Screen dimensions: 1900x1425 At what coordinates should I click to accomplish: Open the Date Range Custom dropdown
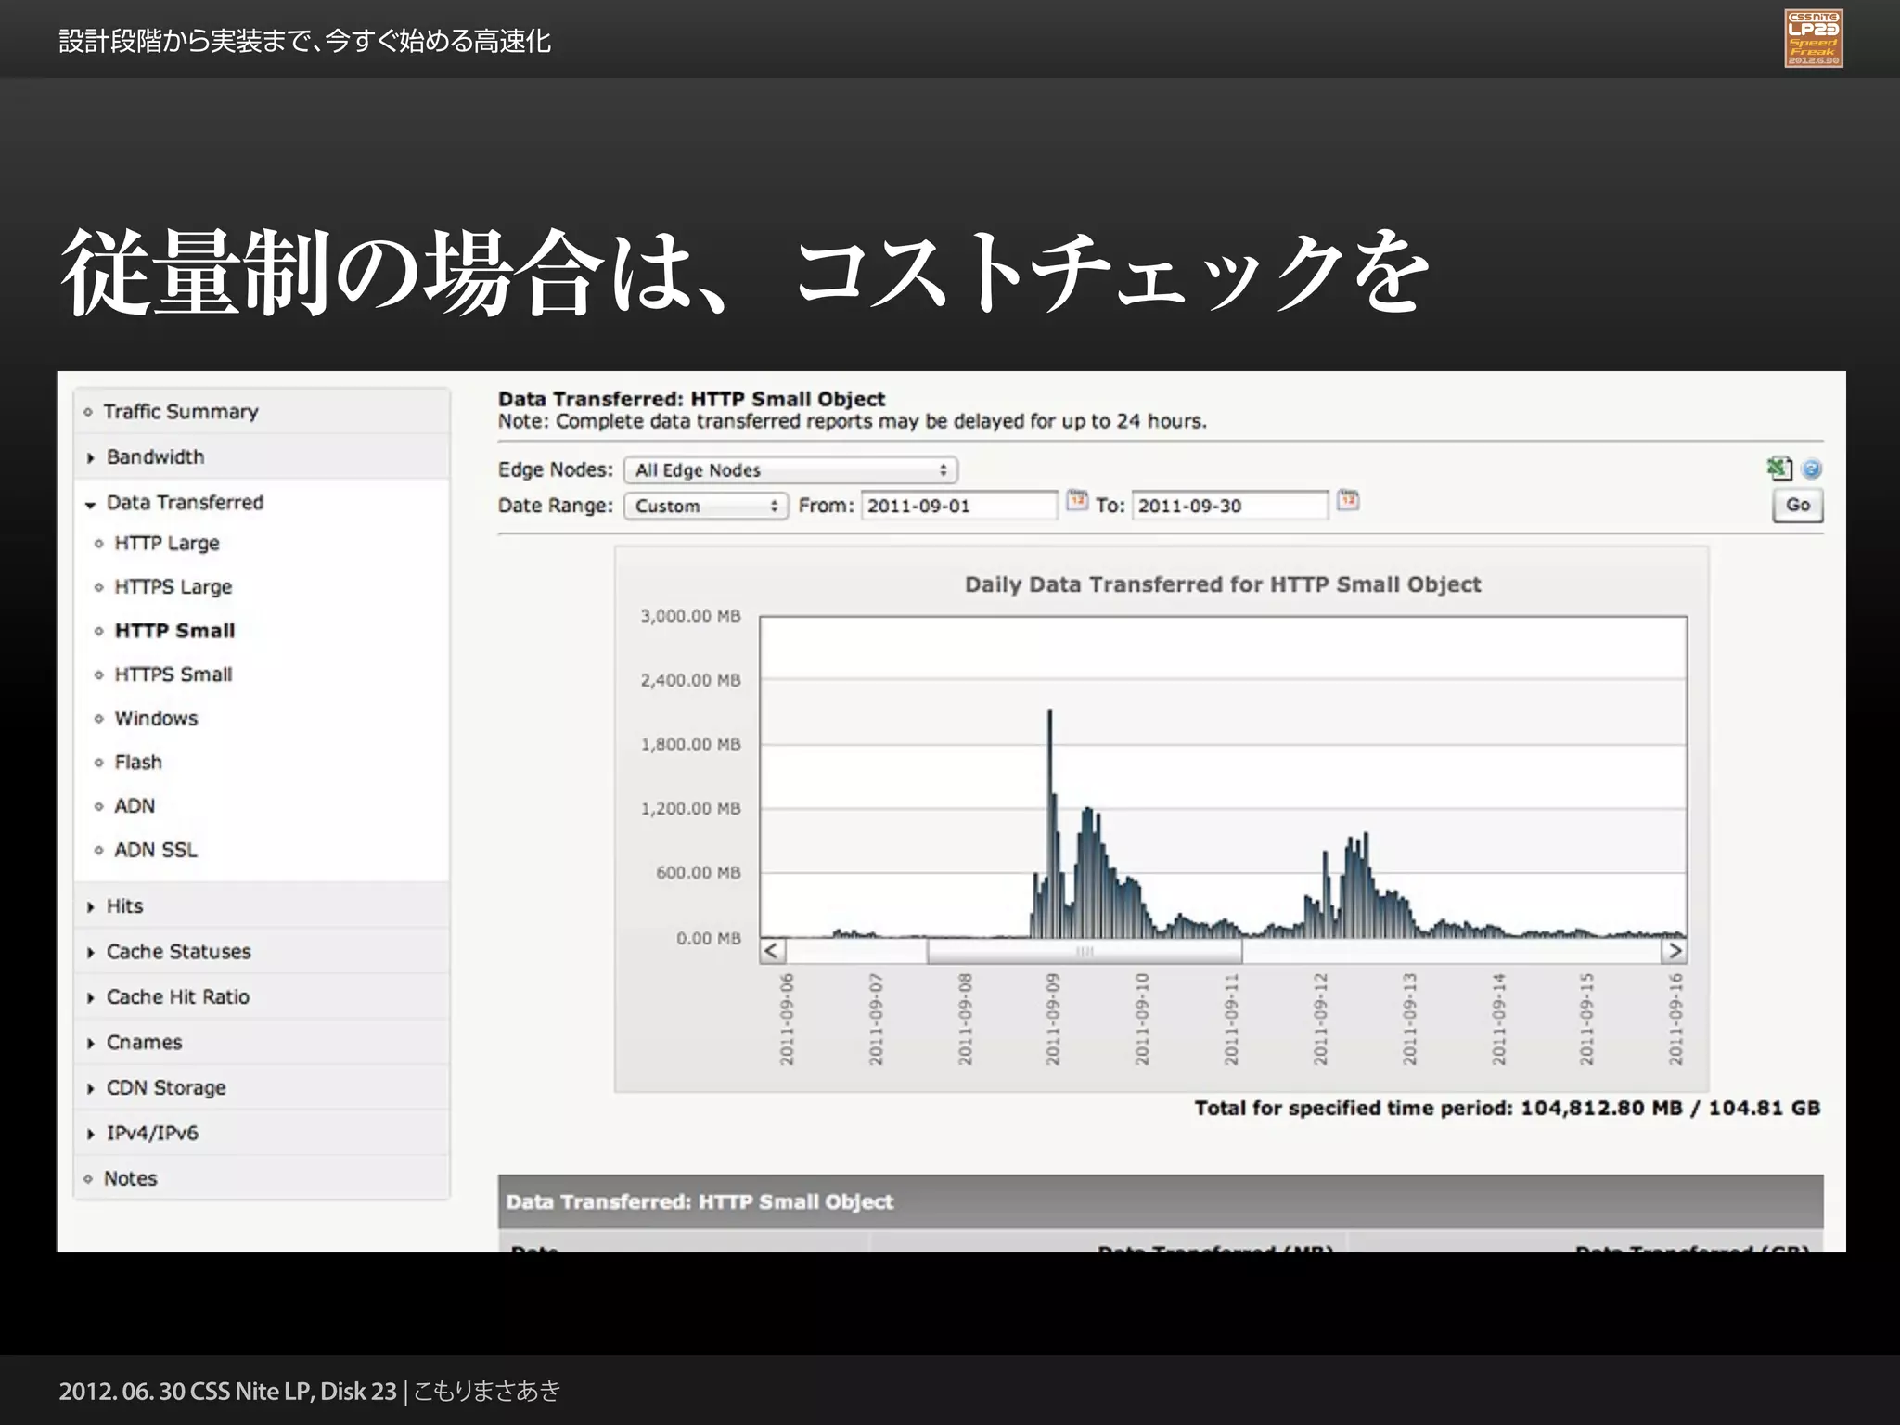[706, 506]
